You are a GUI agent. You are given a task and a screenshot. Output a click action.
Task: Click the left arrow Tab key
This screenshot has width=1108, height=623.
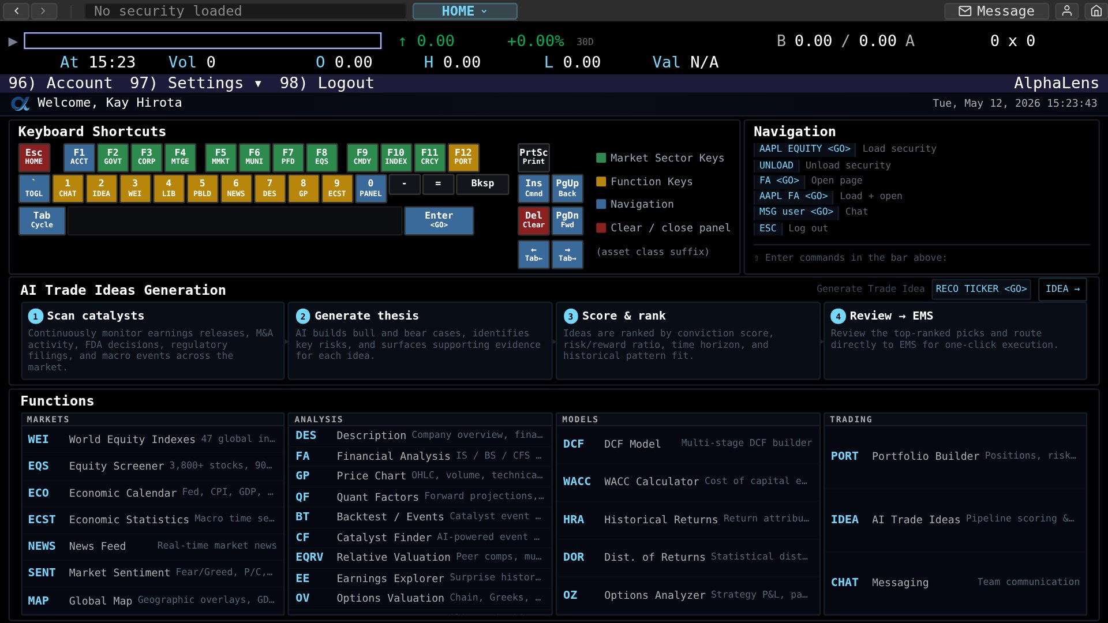(534, 254)
